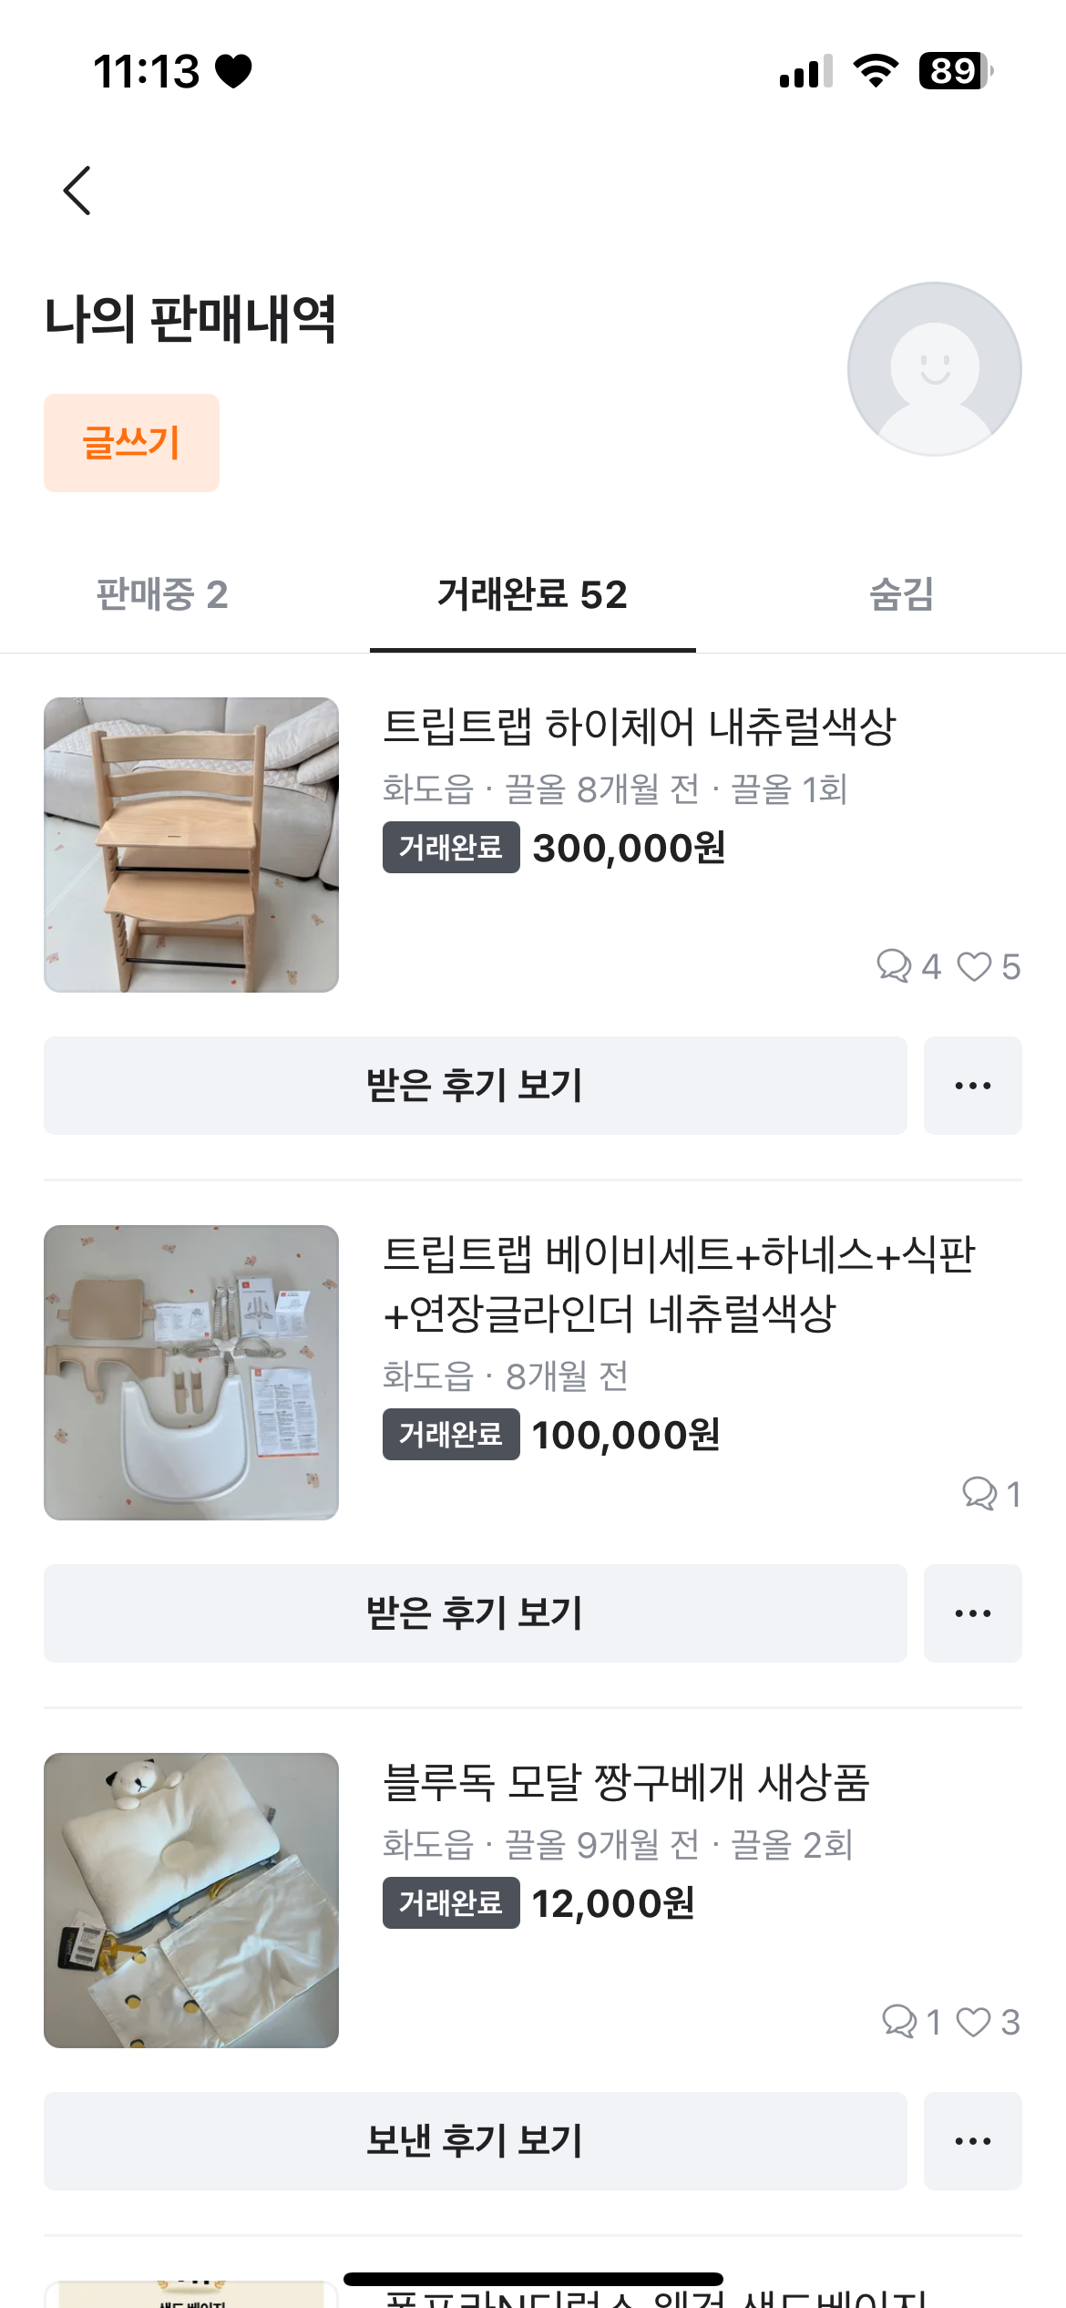Switch to the 판매중 2 tab

point(162,595)
